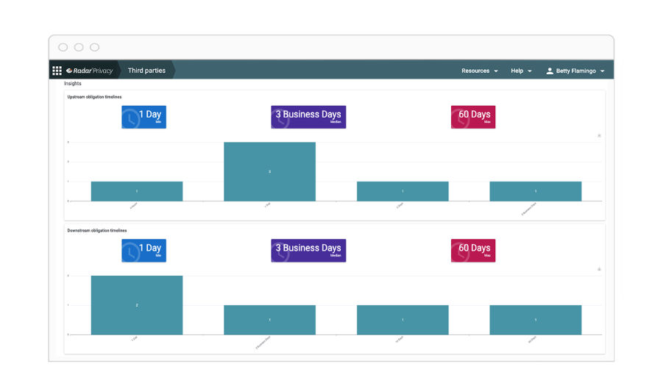The image size is (669, 383).
Task: Click the first window control circle
Action: click(63, 47)
